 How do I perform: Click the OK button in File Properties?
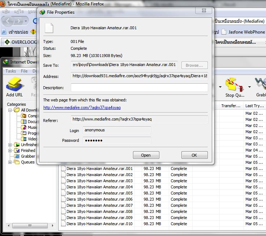(194, 155)
